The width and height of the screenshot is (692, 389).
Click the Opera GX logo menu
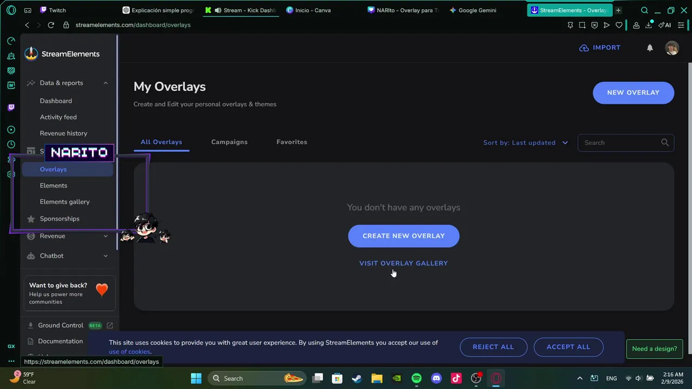tap(11, 10)
